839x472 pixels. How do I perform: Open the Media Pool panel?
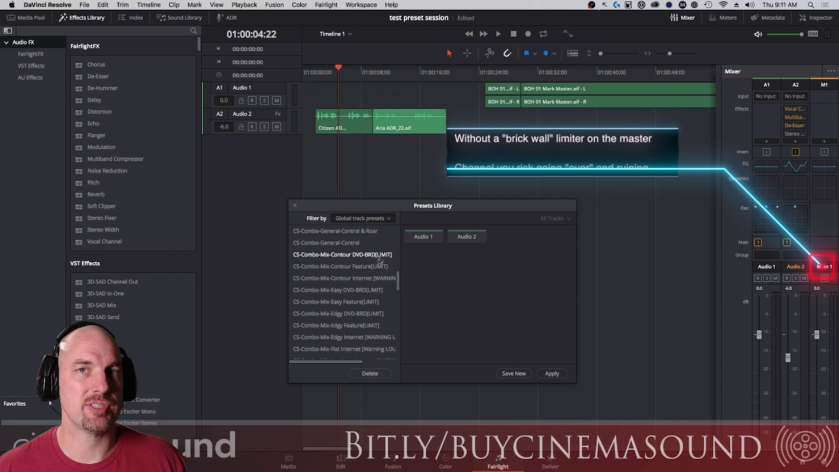click(26, 18)
